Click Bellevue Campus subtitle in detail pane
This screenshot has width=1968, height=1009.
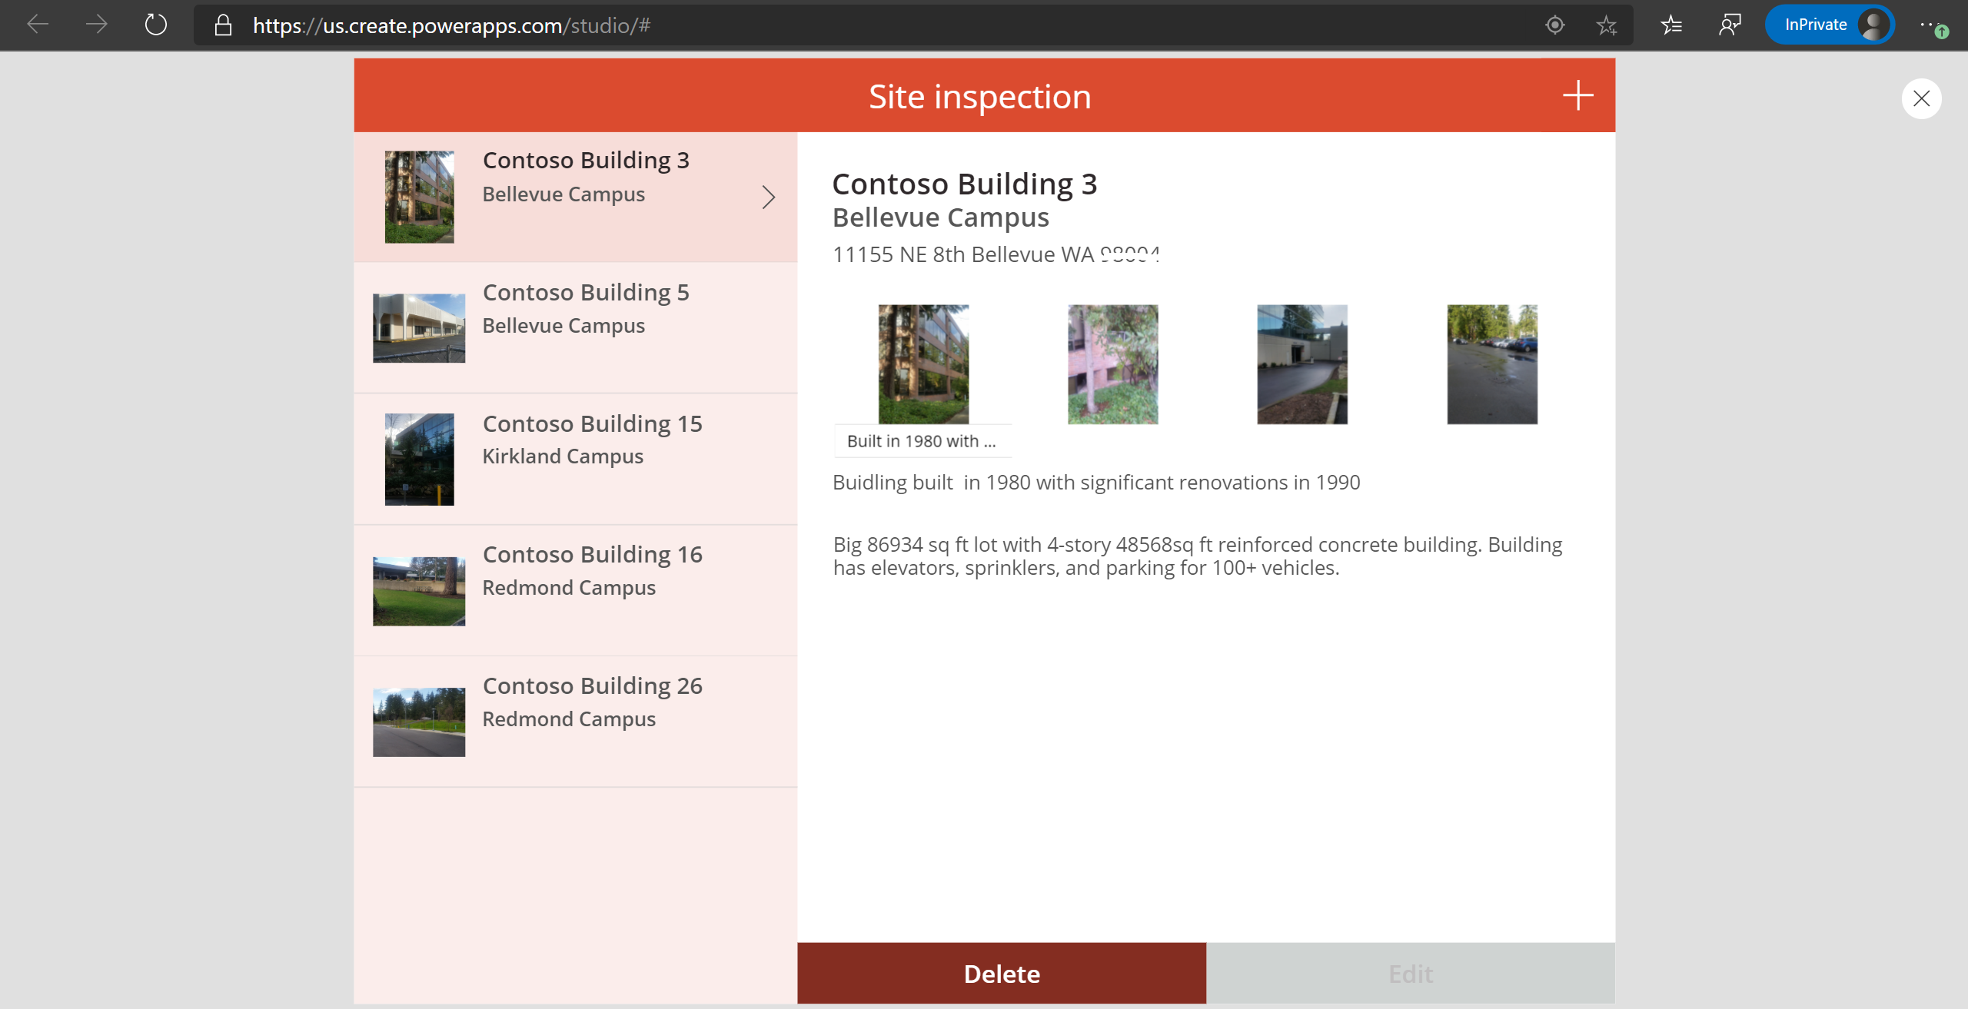[941, 217]
